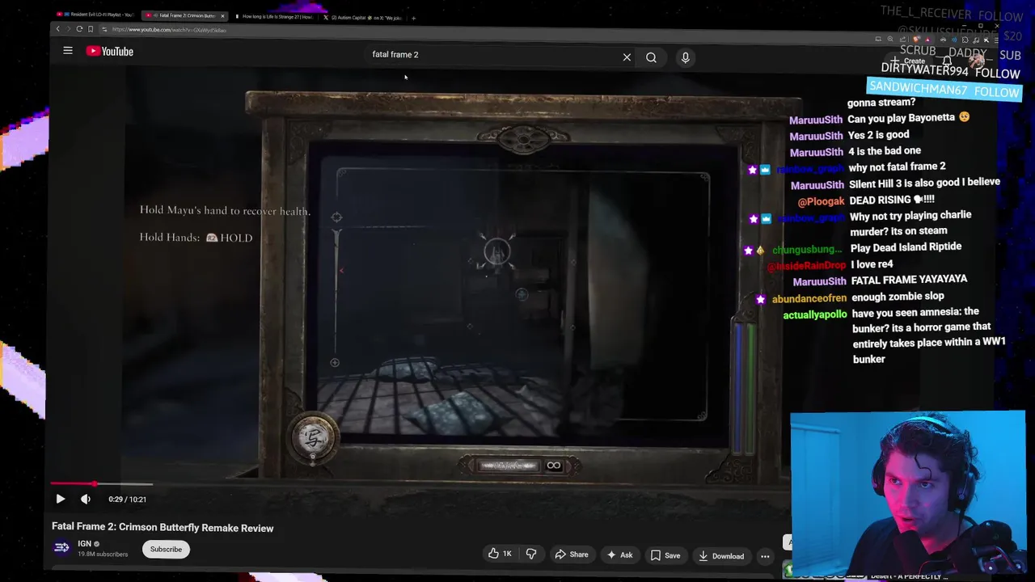The height and width of the screenshot is (582, 1035).
Task: Open the IGN channel name link
Action: (x=84, y=544)
